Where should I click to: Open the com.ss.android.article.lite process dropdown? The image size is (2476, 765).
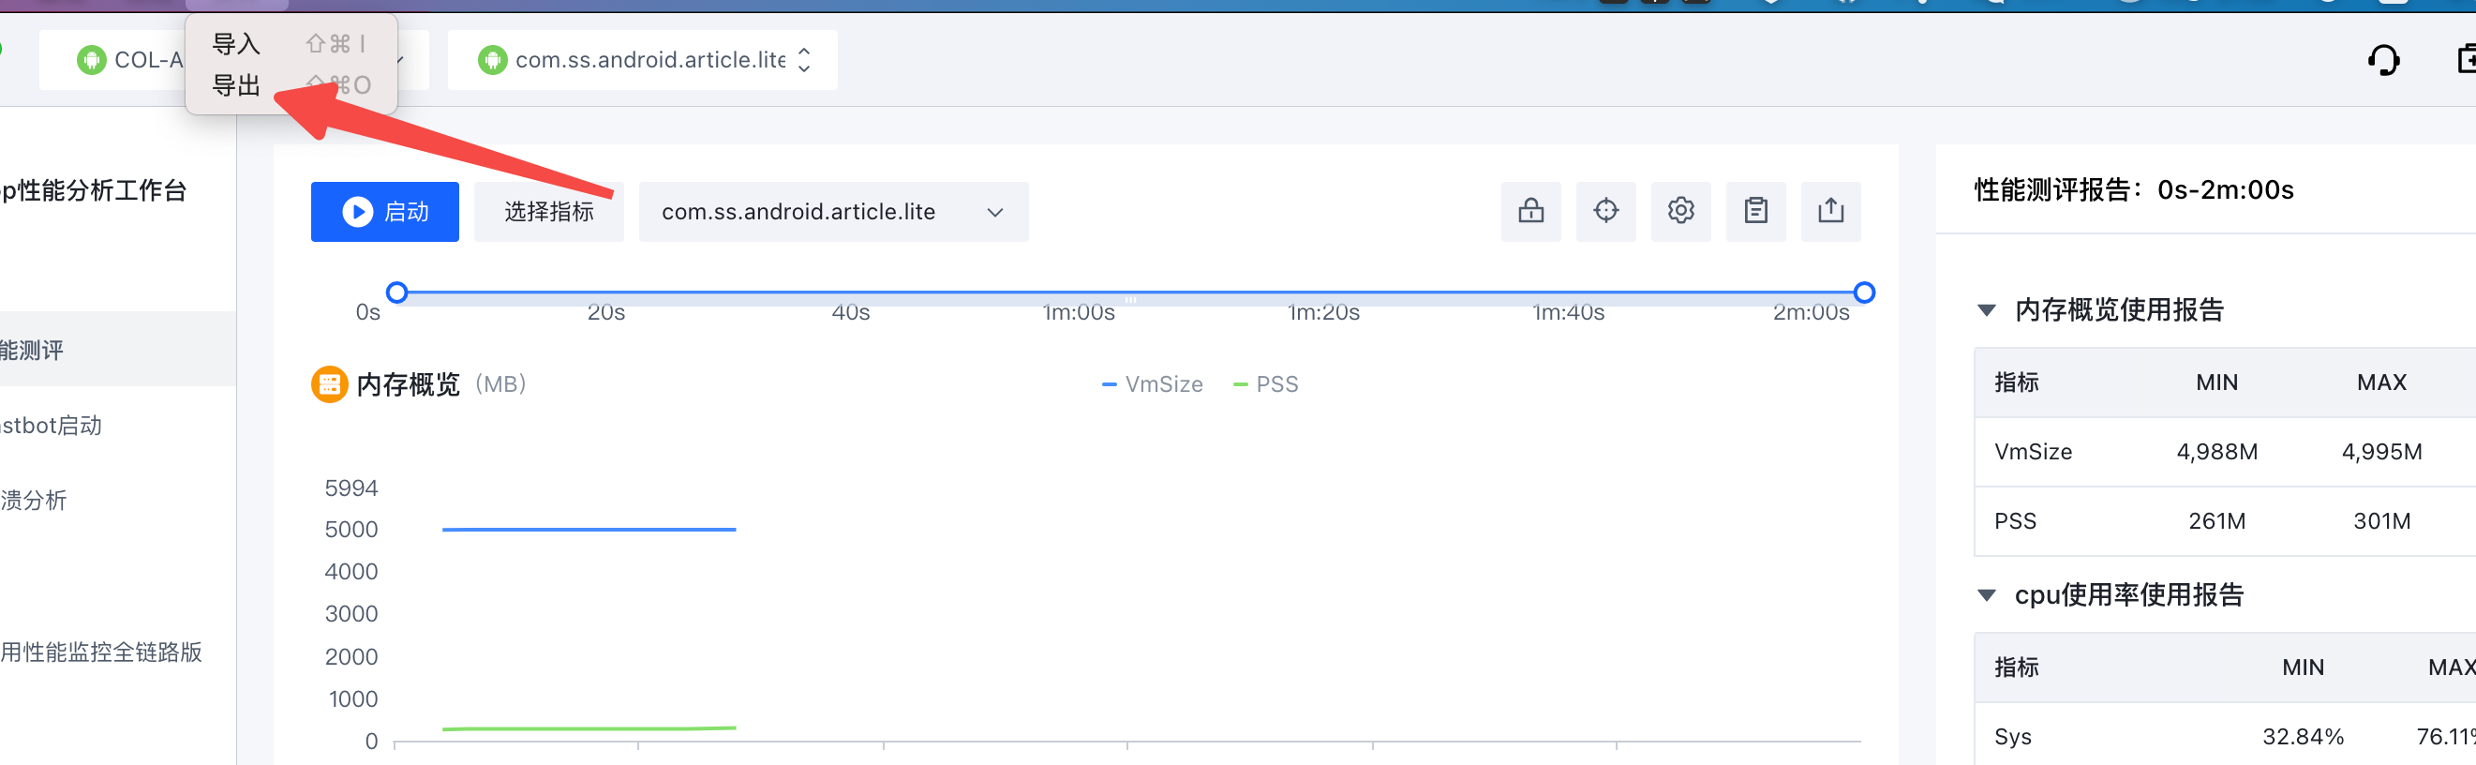[833, 212]
